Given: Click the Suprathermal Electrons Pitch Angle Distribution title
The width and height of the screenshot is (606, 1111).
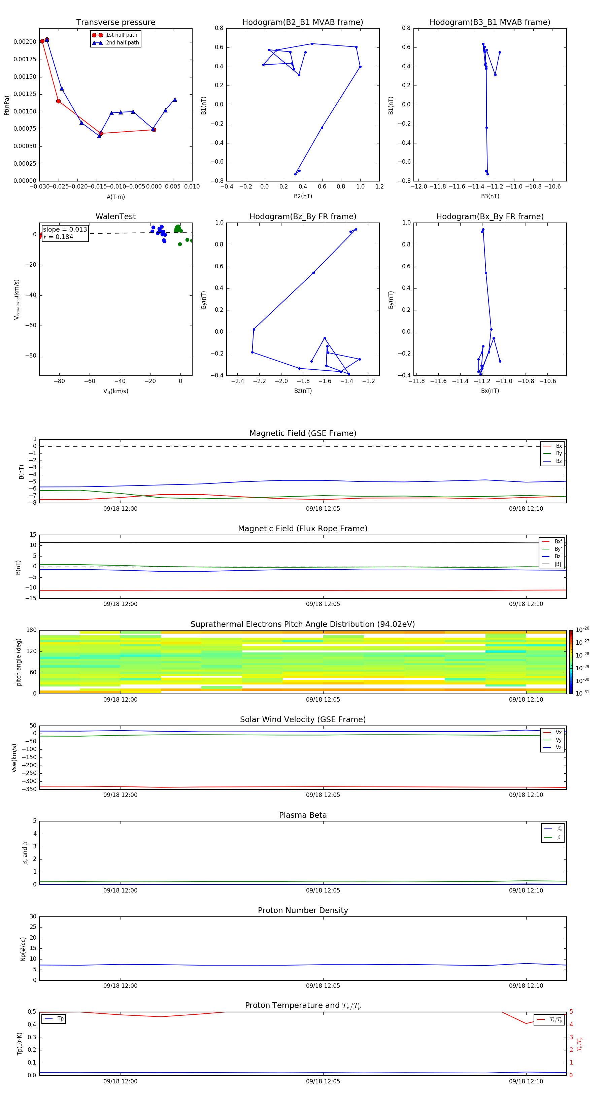Looking at the screenshot, I should click(303, 625).
